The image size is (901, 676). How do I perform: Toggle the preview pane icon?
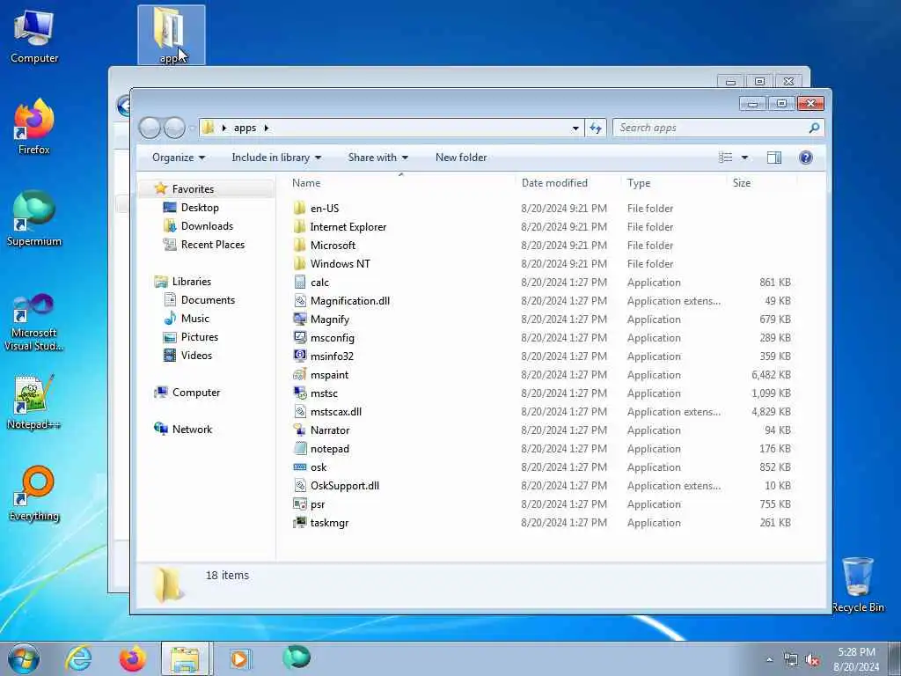(774, 158)
